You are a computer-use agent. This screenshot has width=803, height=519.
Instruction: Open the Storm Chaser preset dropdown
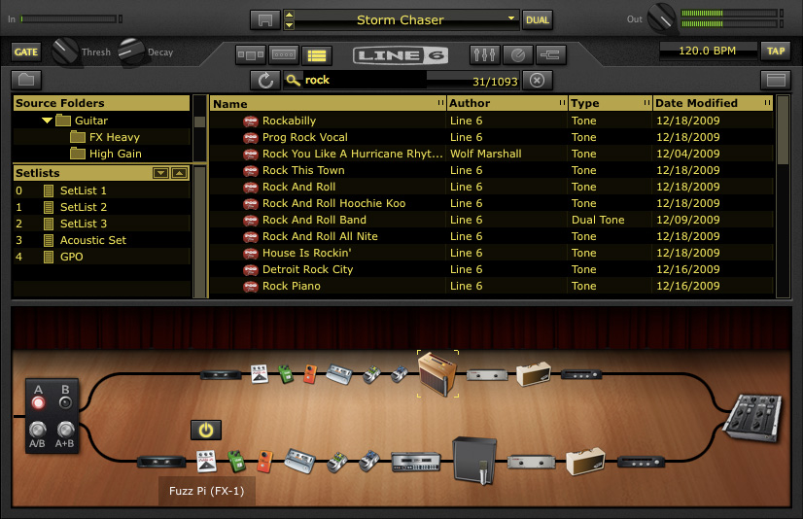(x=512, y=19)
